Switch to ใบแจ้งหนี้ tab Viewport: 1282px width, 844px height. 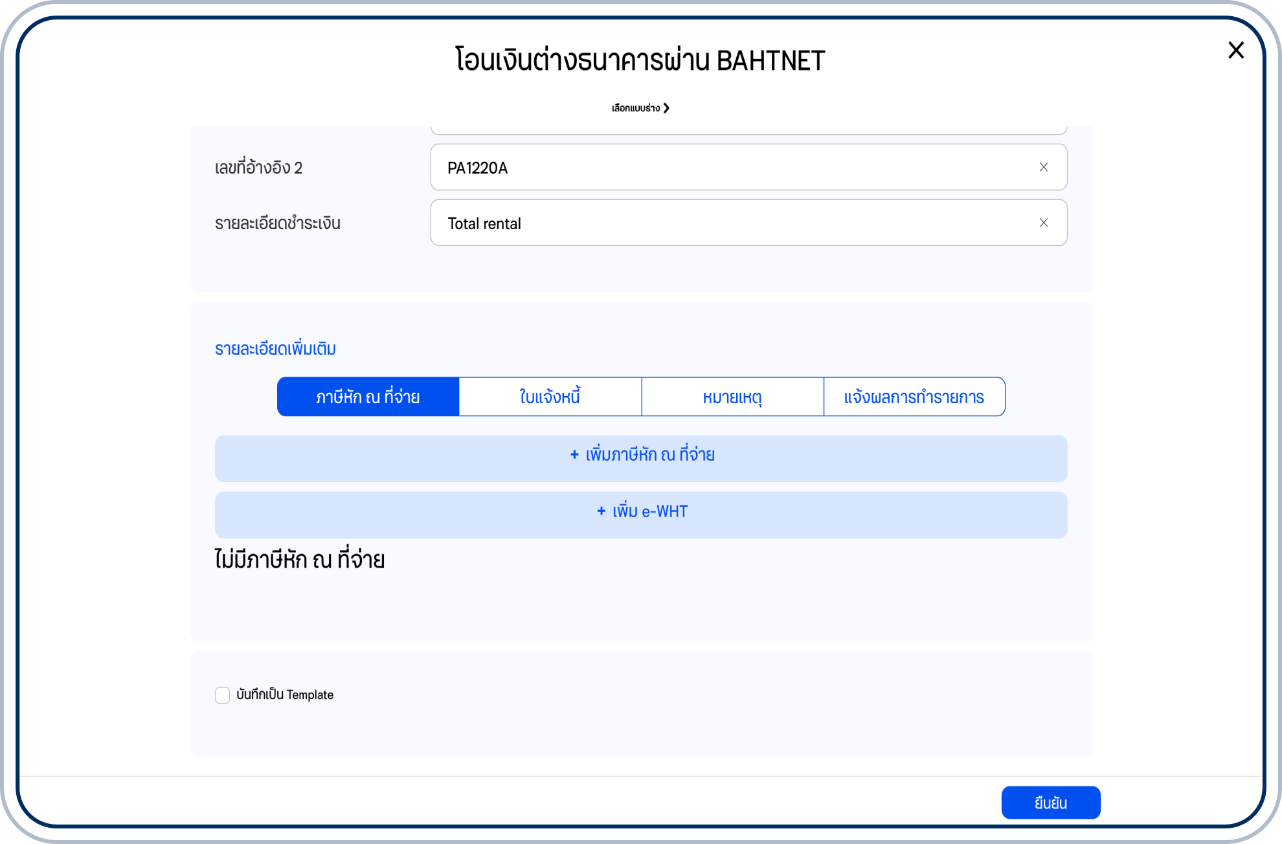tap(550, 397)
